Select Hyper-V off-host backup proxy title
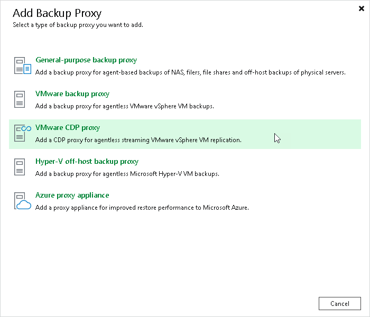The width and height of the screenshot is (370, 317). coord(87,161)
